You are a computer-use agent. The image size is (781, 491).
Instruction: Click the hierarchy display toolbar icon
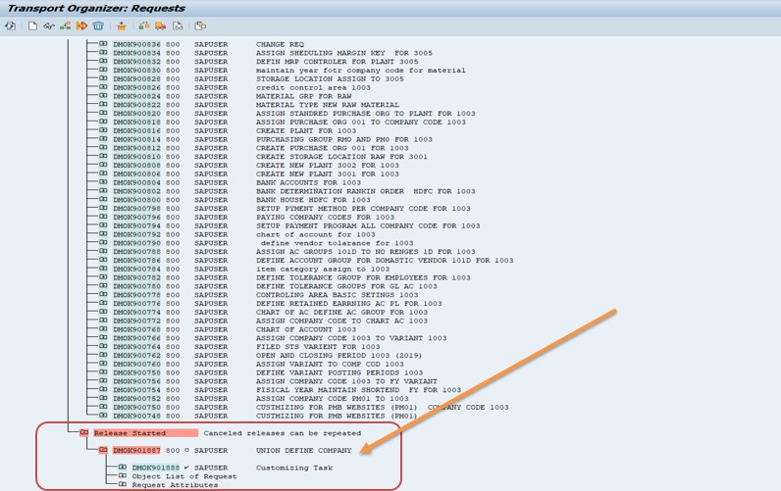pos(65,26)
